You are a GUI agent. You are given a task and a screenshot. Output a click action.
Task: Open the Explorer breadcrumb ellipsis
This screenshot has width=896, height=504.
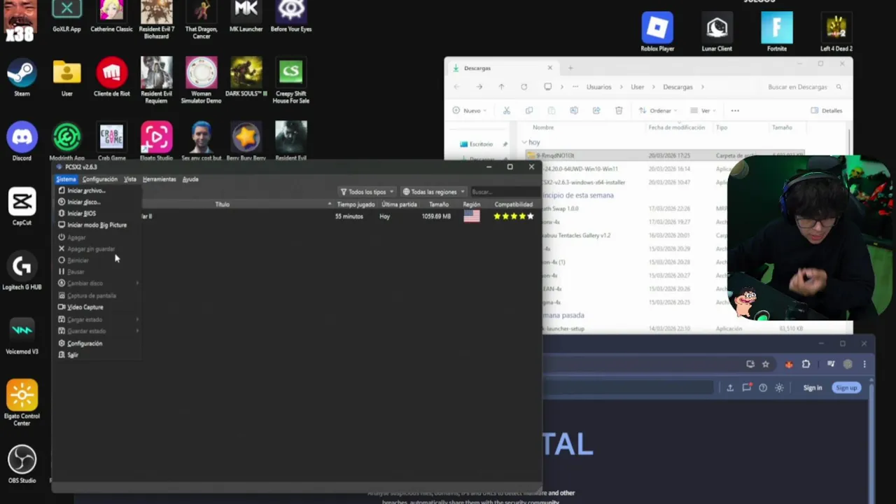[x=575, y=87]
